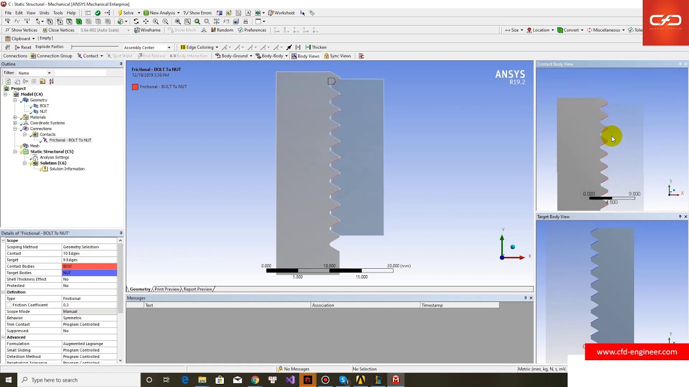Click Friction Coefficient value 0.3
The image size is (689, 387).
click(89, 305)
